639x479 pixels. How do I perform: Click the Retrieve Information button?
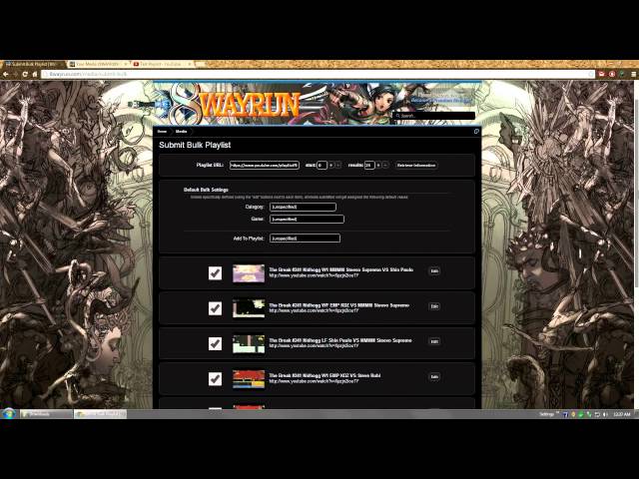click(416, 166)
